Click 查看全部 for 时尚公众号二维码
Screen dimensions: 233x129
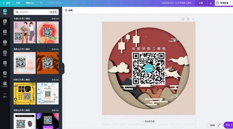55,80
